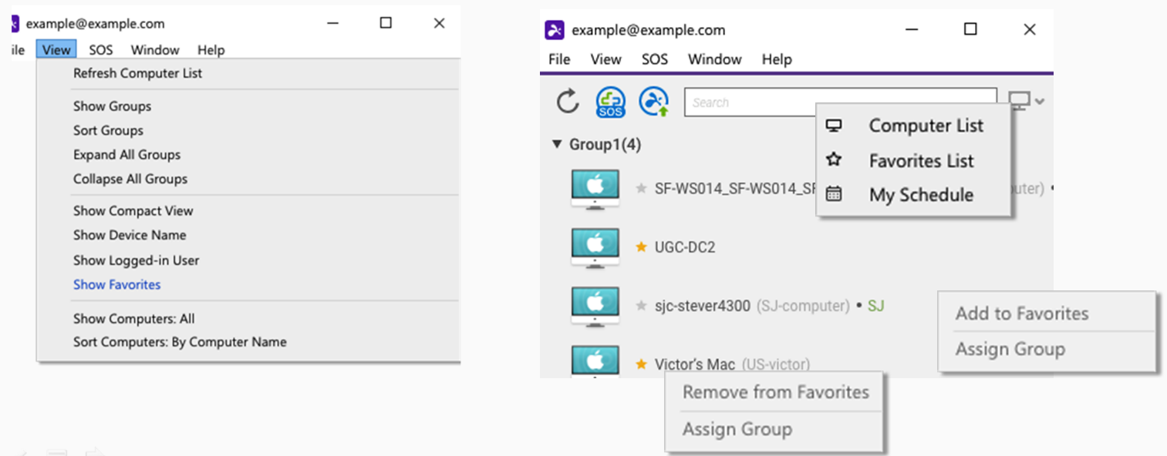Click the calendar icon beside My Schedule
This screenshot has width=1167, height=456.
(834, 194)
